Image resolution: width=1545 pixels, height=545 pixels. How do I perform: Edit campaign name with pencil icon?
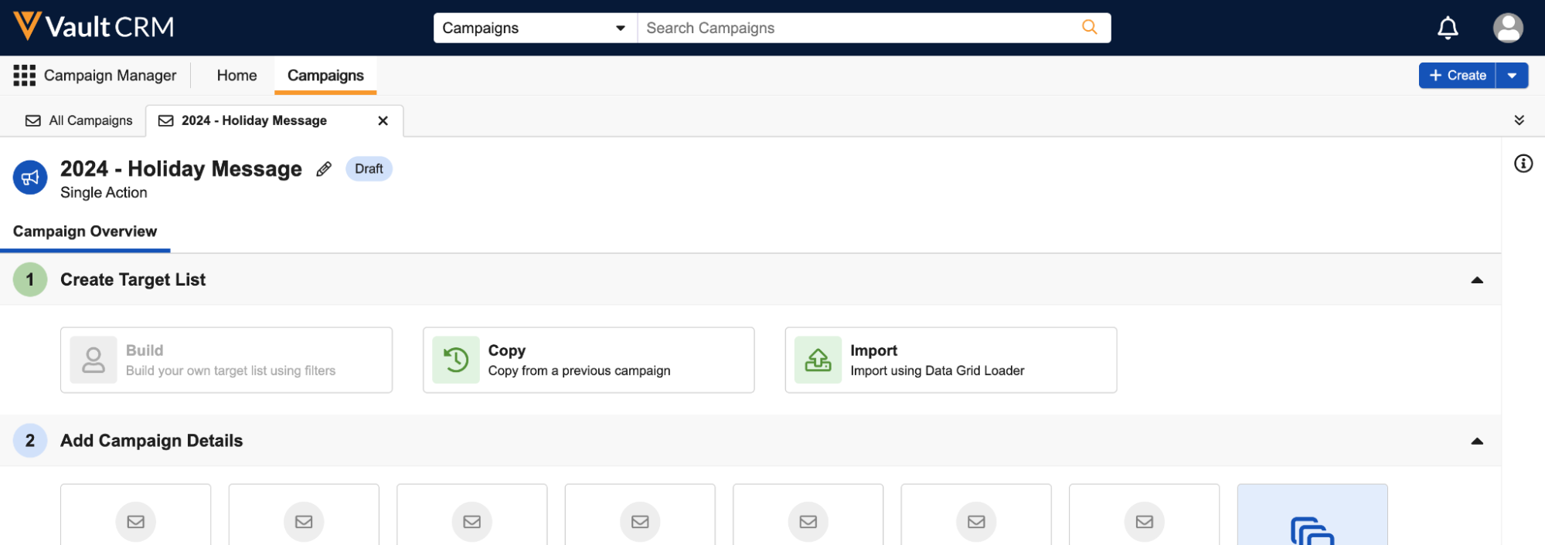324,169
